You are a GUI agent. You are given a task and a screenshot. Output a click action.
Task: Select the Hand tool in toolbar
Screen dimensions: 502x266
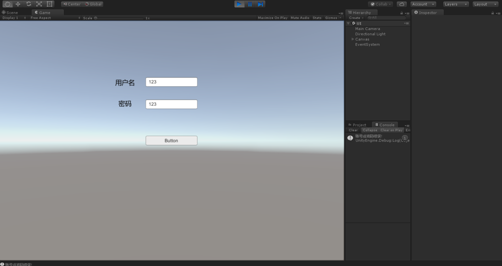coord(7,4)
